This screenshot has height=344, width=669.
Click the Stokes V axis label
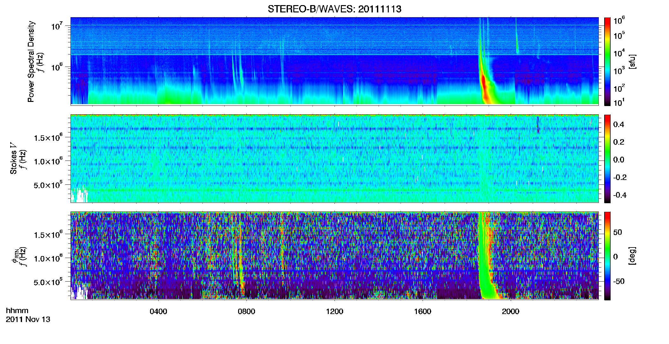coord(13,158)
